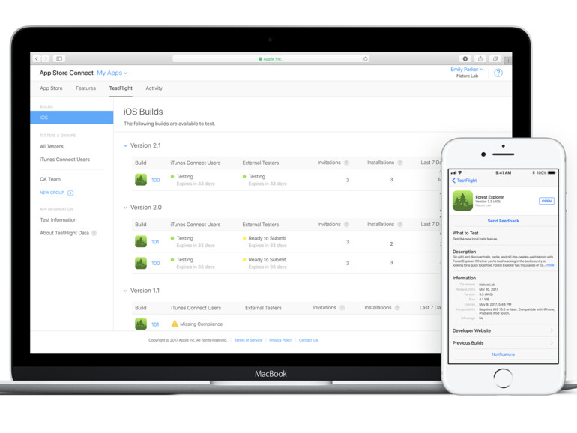Toggle Safari sidebar button
Viewport: 577px width, 433px height.
click(59, 59)
